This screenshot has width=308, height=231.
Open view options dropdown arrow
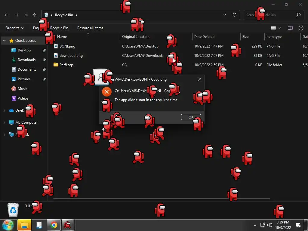(280, 28)
